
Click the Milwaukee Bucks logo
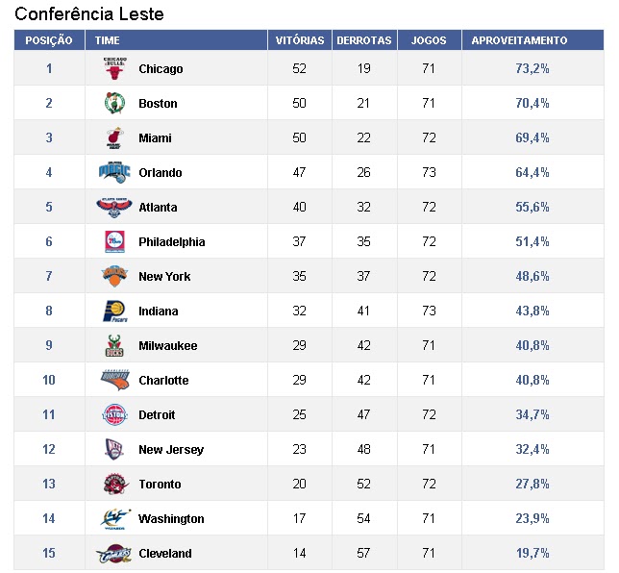tap(114, 345)
